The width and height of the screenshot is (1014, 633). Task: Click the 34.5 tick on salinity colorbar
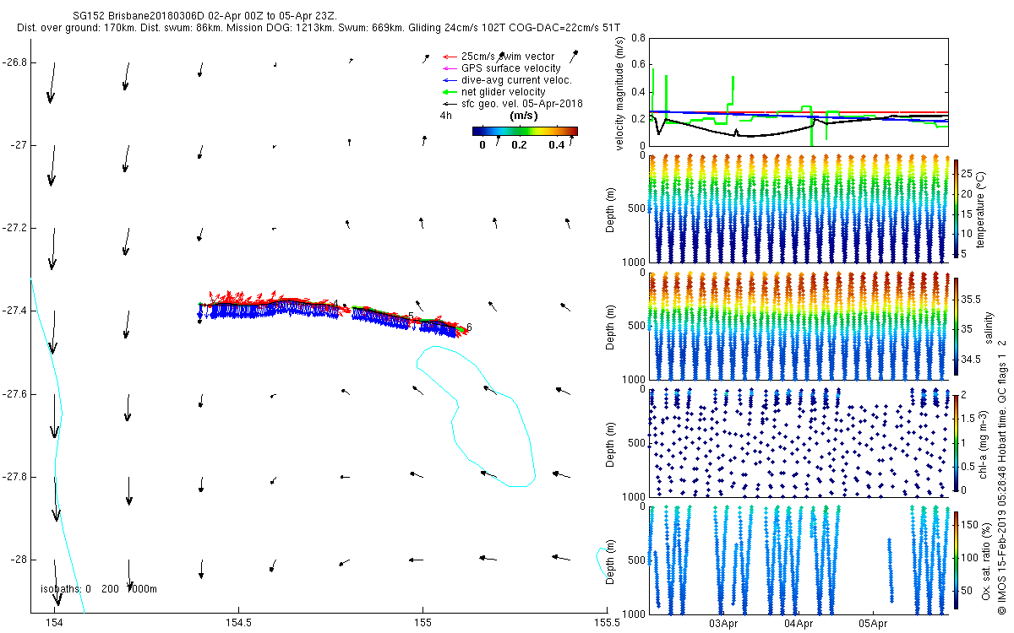pyautogui.click(x=972, y=360)
